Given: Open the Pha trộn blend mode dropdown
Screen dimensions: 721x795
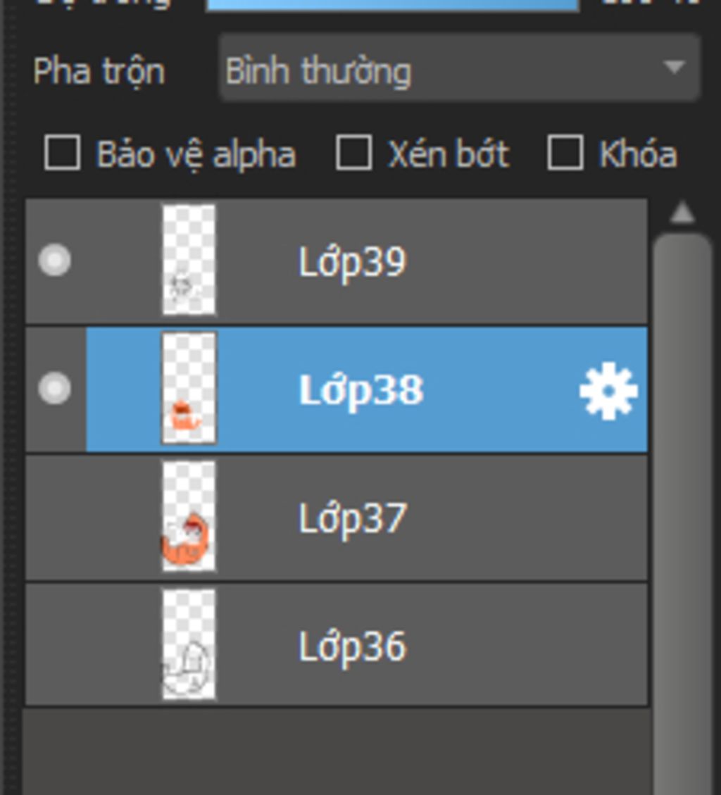Looking at the screenshot, I should coord(459,70).
